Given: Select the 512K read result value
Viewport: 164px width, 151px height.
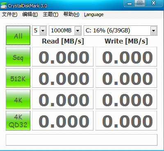Looking at the screenshot, I should tap(63, 78).
